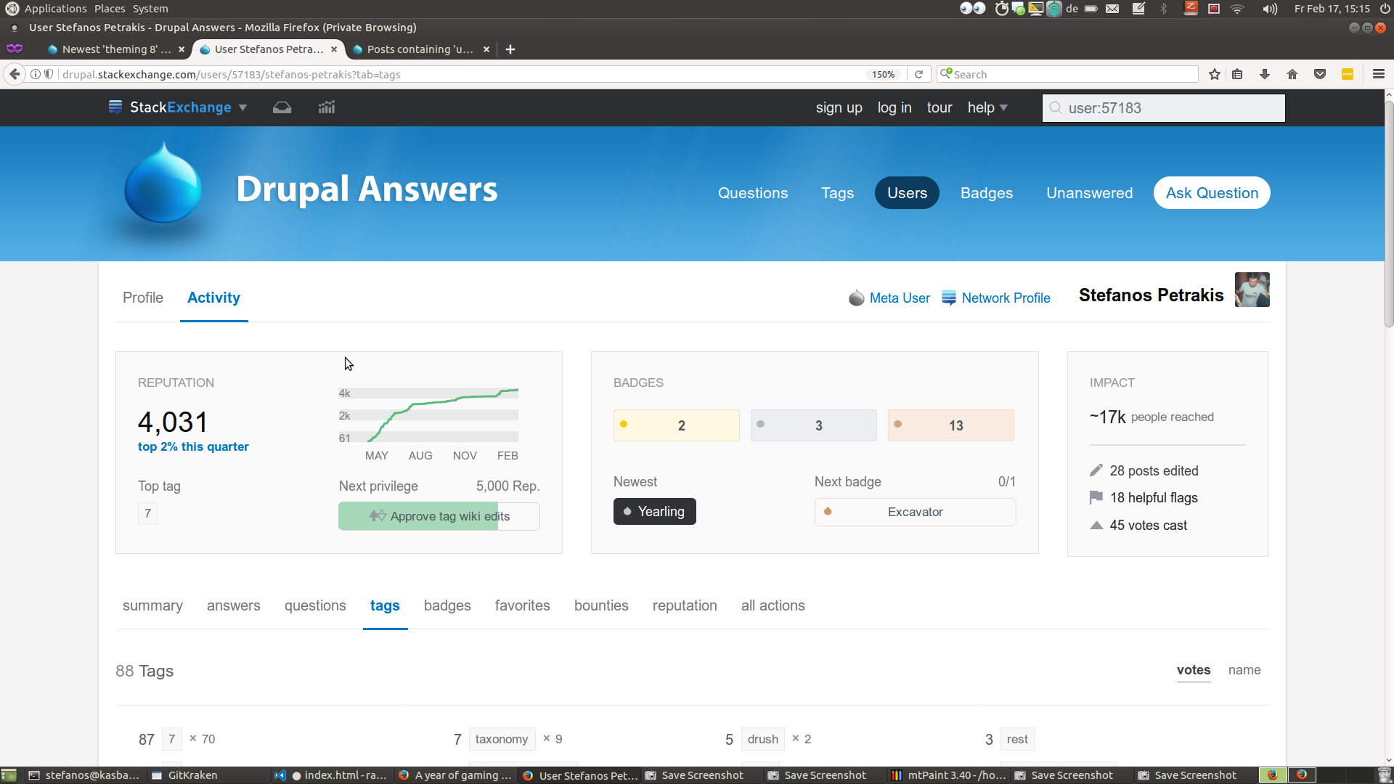This screenshot has height=784, width=1394.
Task: Close the 'Newest theming 8' tab
Action: click(182, 49)
